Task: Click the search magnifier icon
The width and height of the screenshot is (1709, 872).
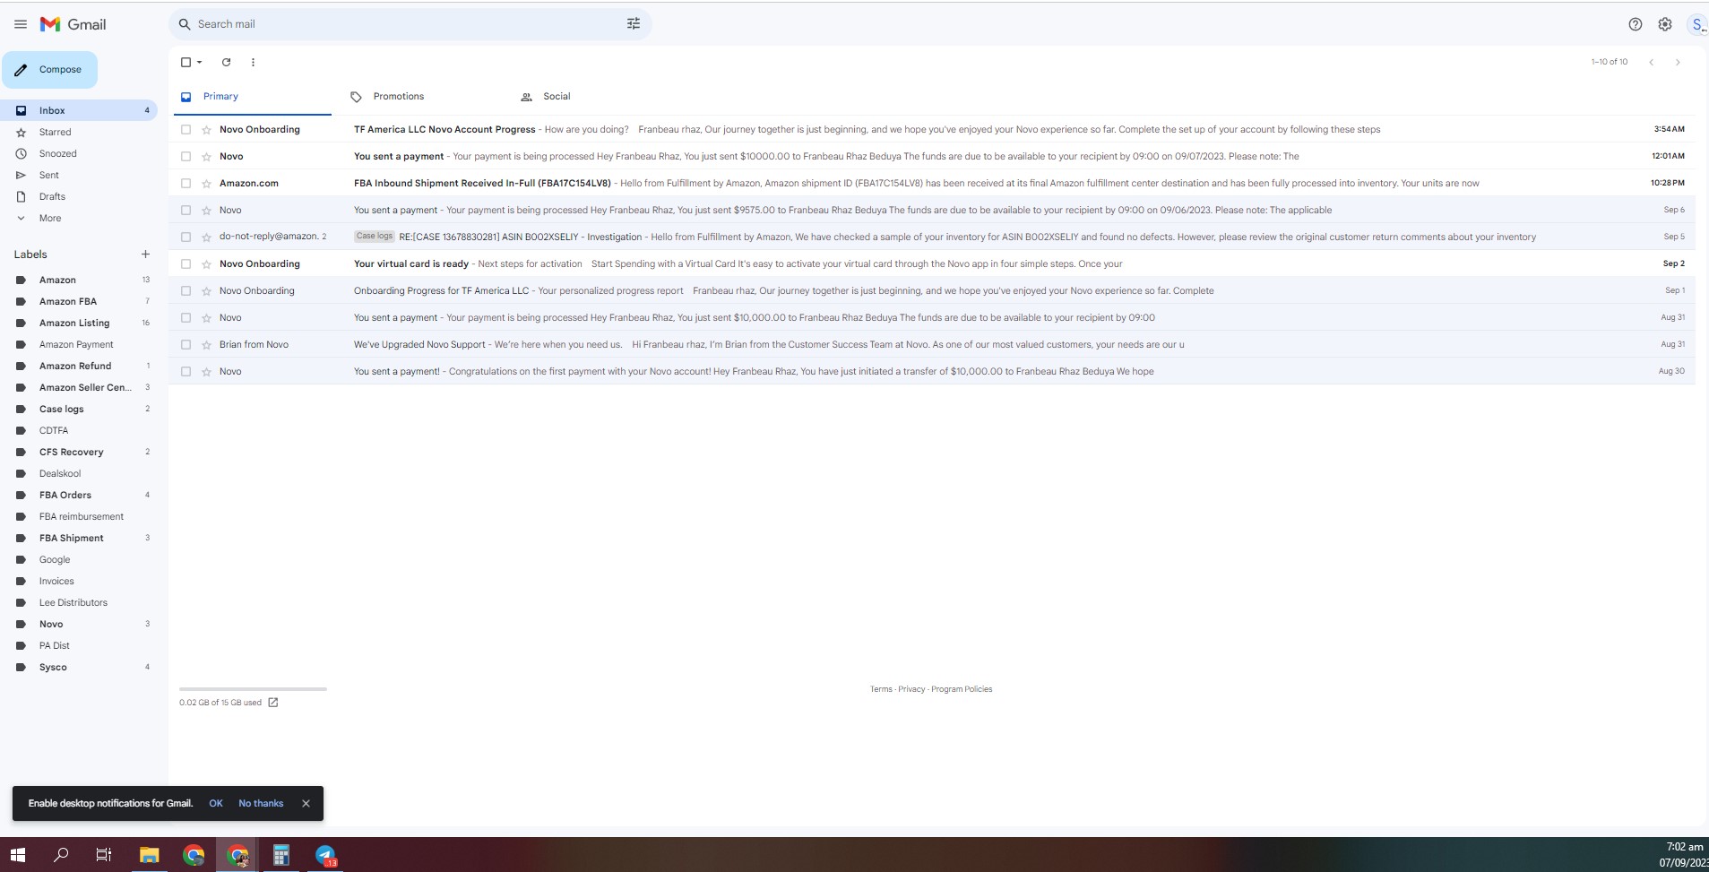Action: click(x=185, y=24)
